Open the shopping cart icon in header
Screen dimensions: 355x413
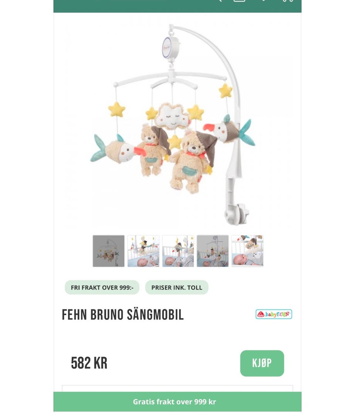[287, 1]
